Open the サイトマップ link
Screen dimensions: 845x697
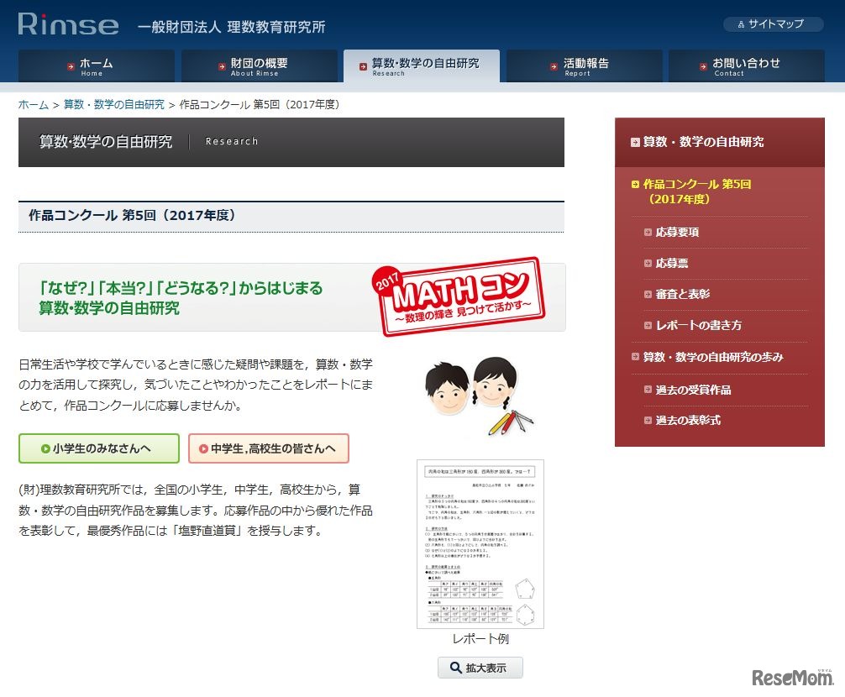[773, 24]
